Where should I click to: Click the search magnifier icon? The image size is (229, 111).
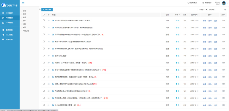click(x=225, y=10)
